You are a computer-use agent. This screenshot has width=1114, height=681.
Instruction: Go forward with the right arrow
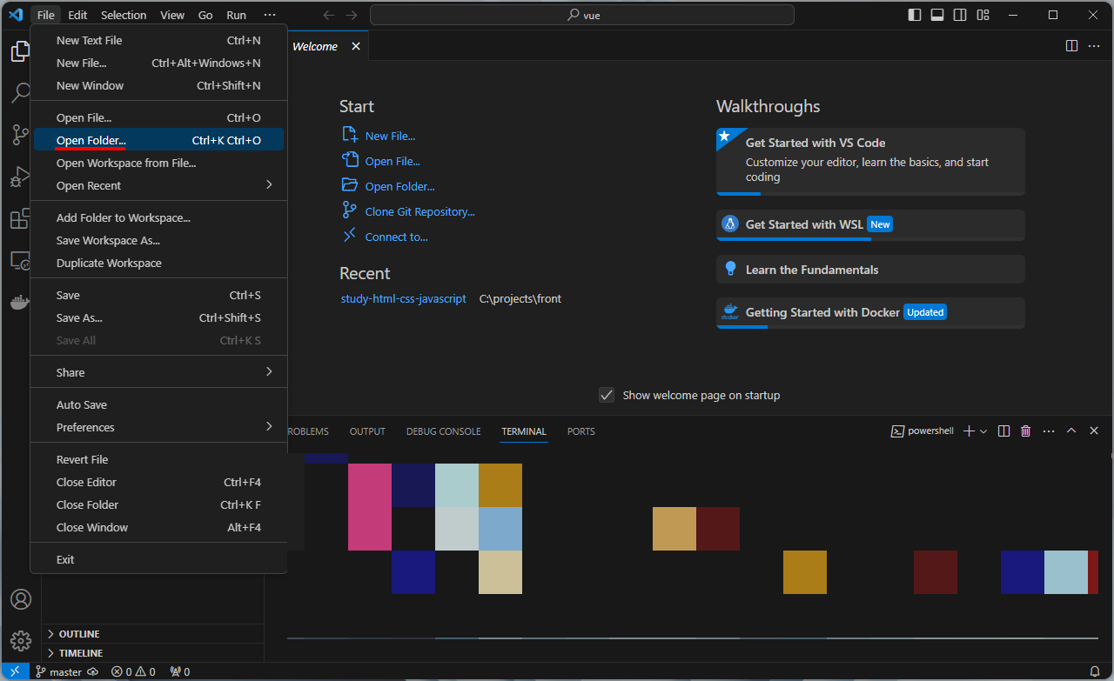[351, 15]
